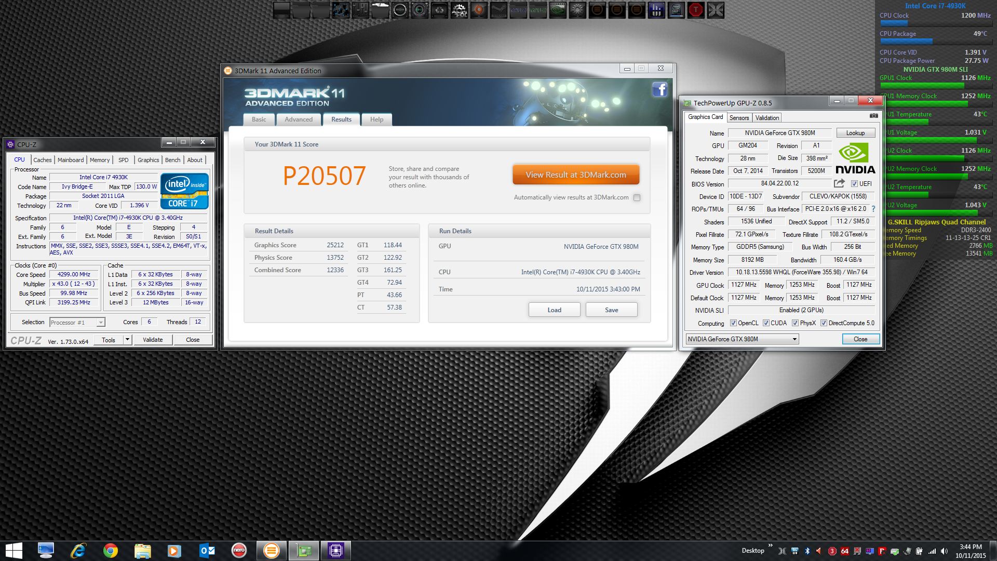997x561 pixels.
Task: Click the Tools button in CPU-Z
Action: click(x=109, y=340)
